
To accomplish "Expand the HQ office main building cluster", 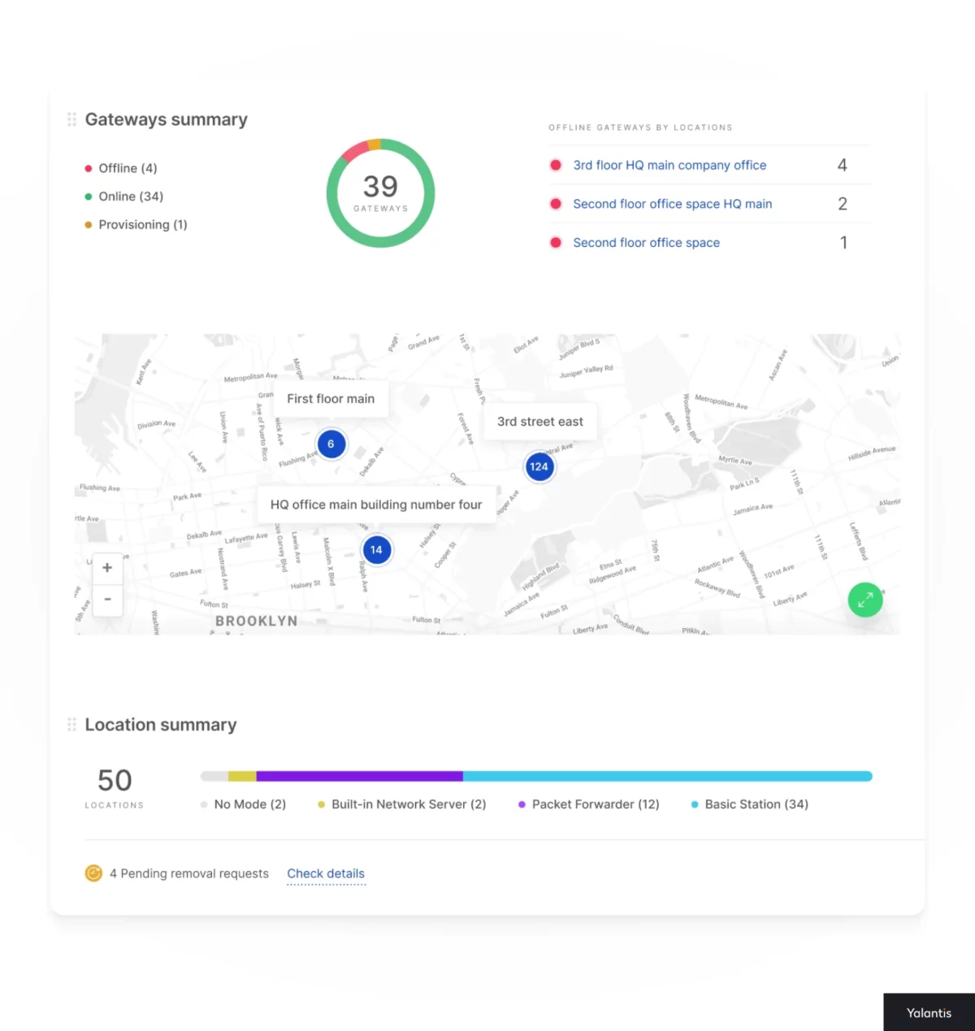I will 376,550.
